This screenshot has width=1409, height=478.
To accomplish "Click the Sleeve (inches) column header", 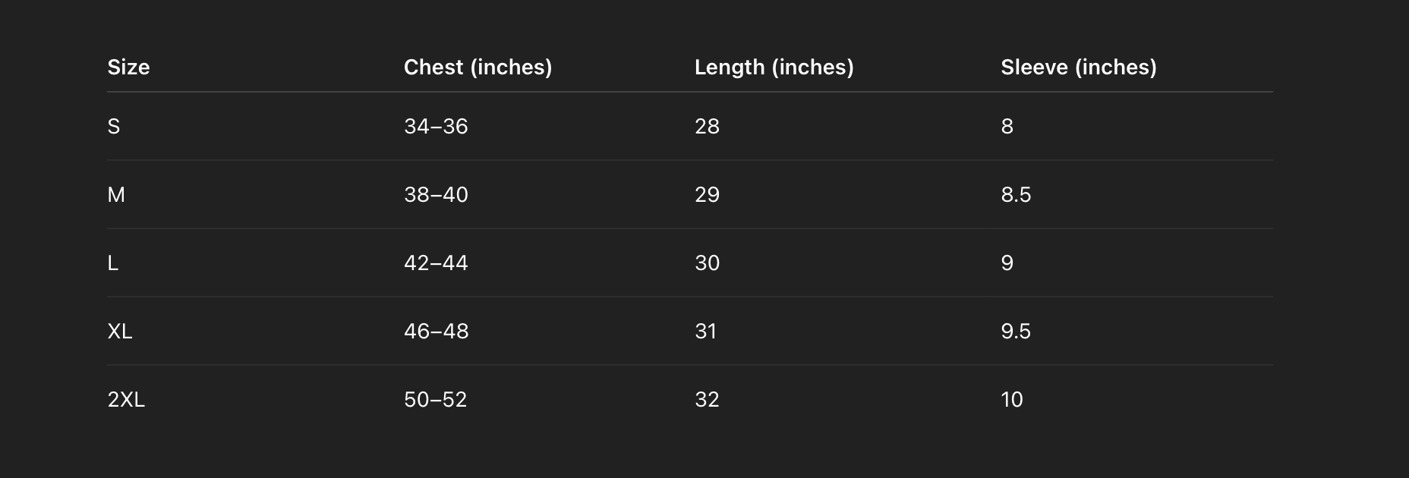I will click(1078, 68).
